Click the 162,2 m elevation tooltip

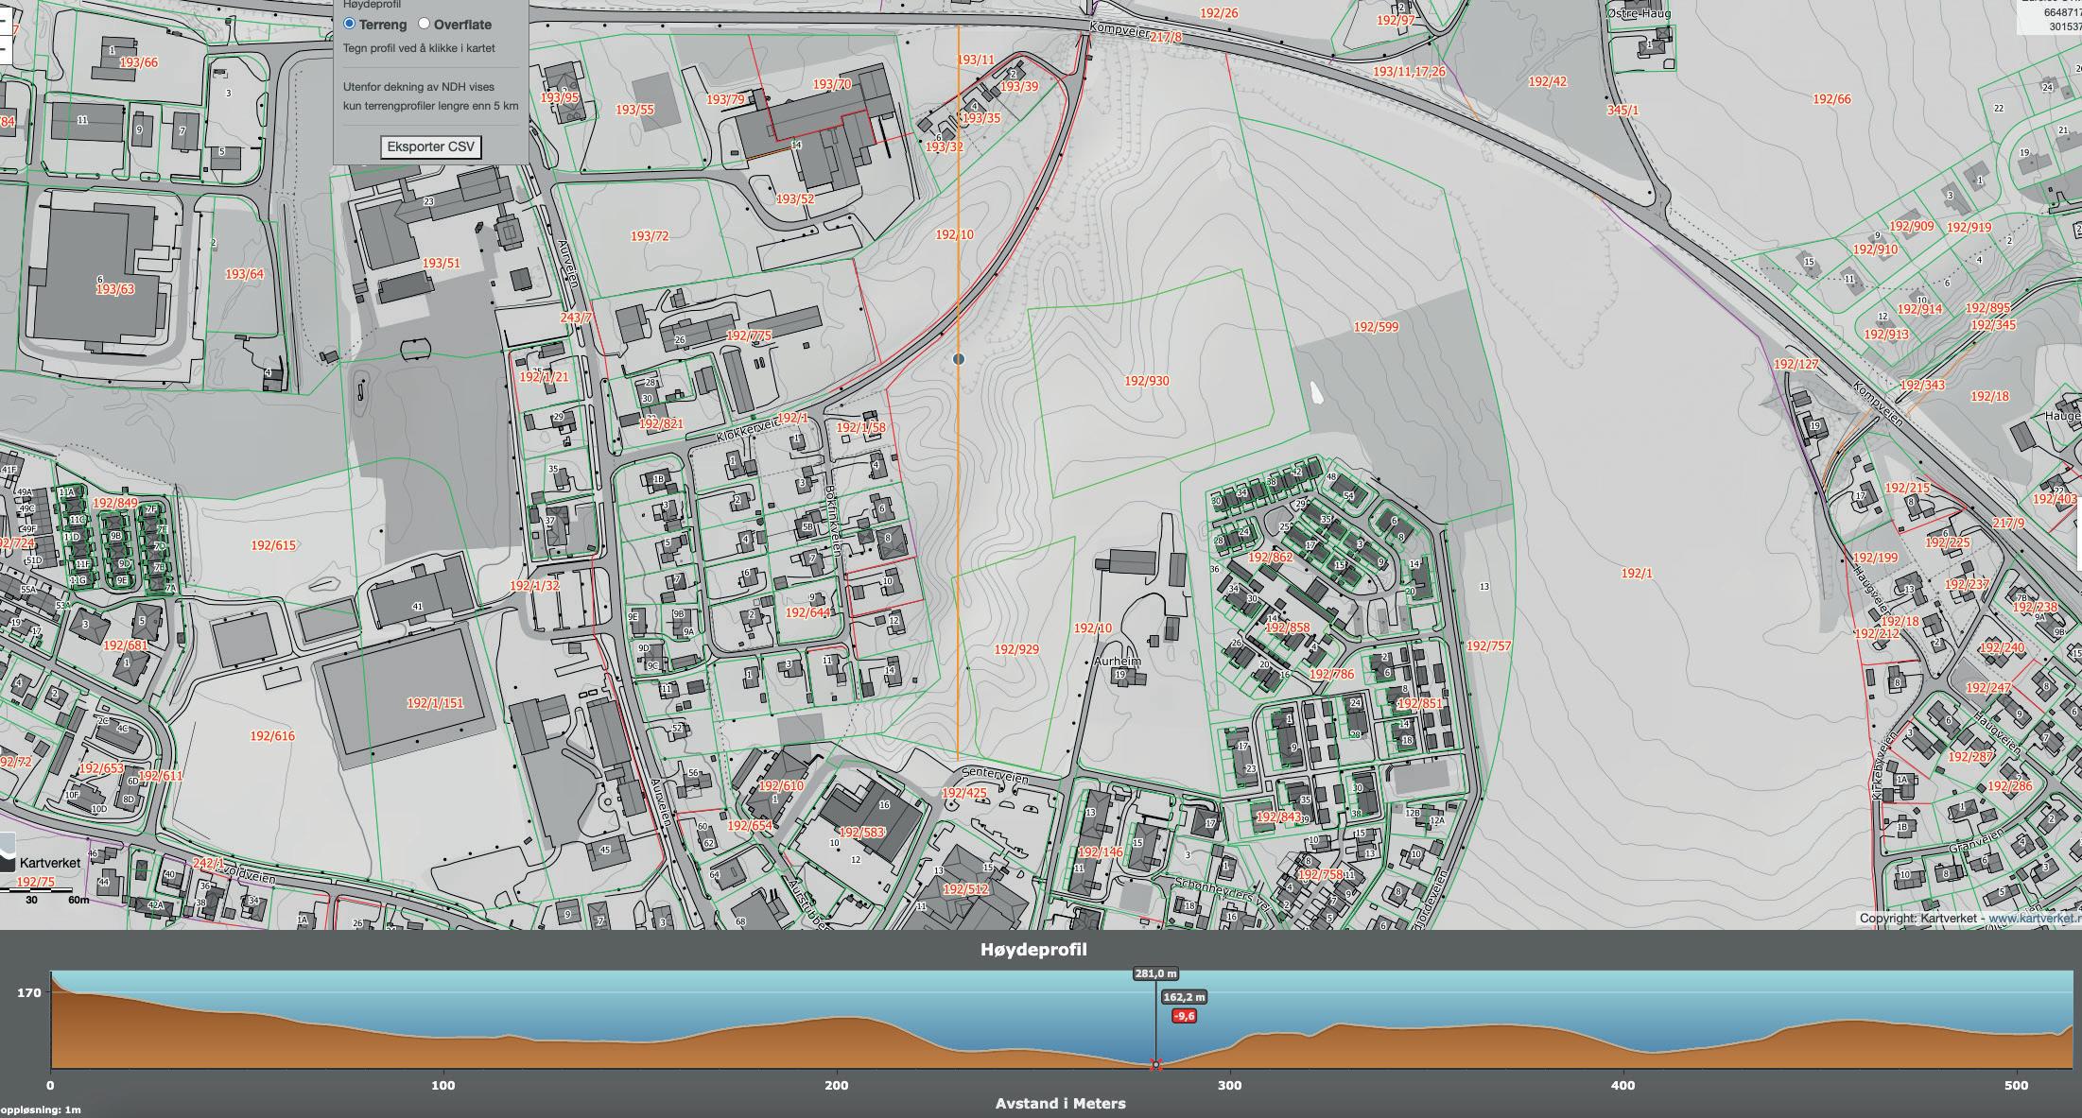tap(1184, 996)
